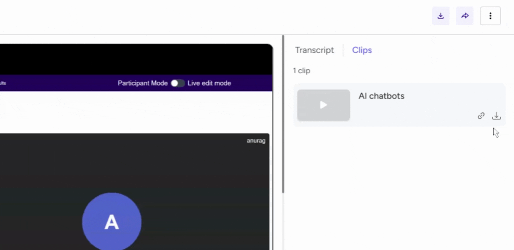Click the '1 clip' count text

pos(301,71)
